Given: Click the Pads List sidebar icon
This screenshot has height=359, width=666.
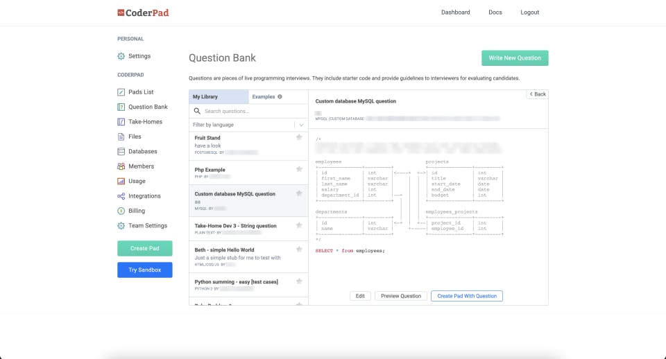Looking at the screenshot, I should (x=121, y=92).
